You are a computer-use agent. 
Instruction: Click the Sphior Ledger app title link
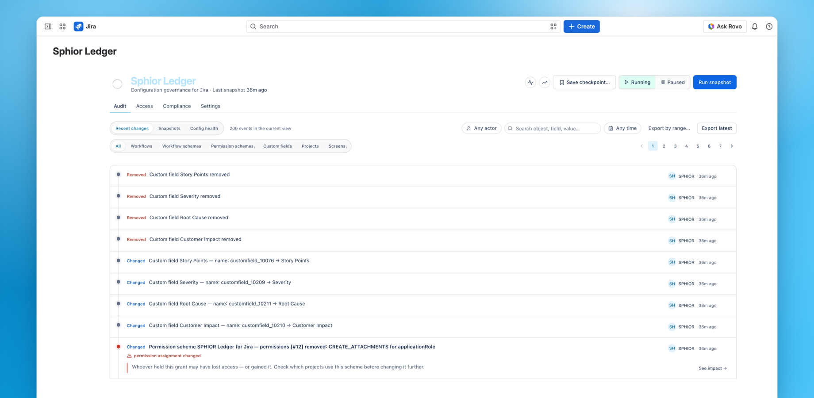163,81
